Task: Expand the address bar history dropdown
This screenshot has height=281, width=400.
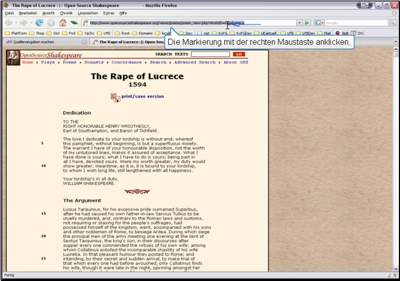Action: click(299, 23)
